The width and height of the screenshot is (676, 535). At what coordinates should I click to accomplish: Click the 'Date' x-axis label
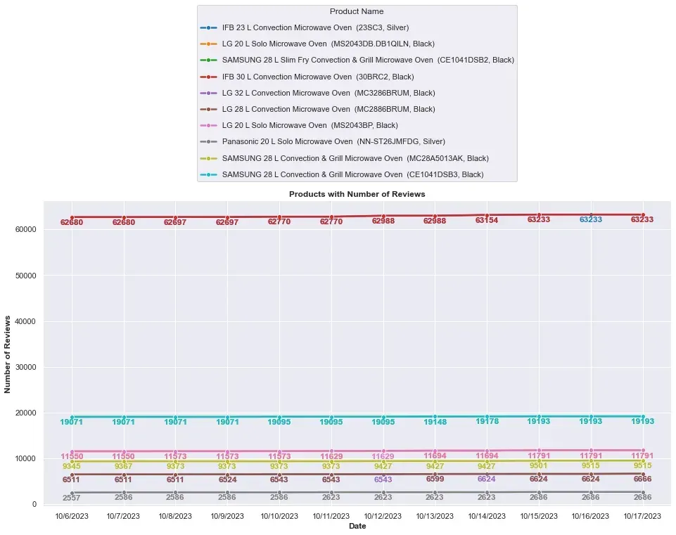357,526
